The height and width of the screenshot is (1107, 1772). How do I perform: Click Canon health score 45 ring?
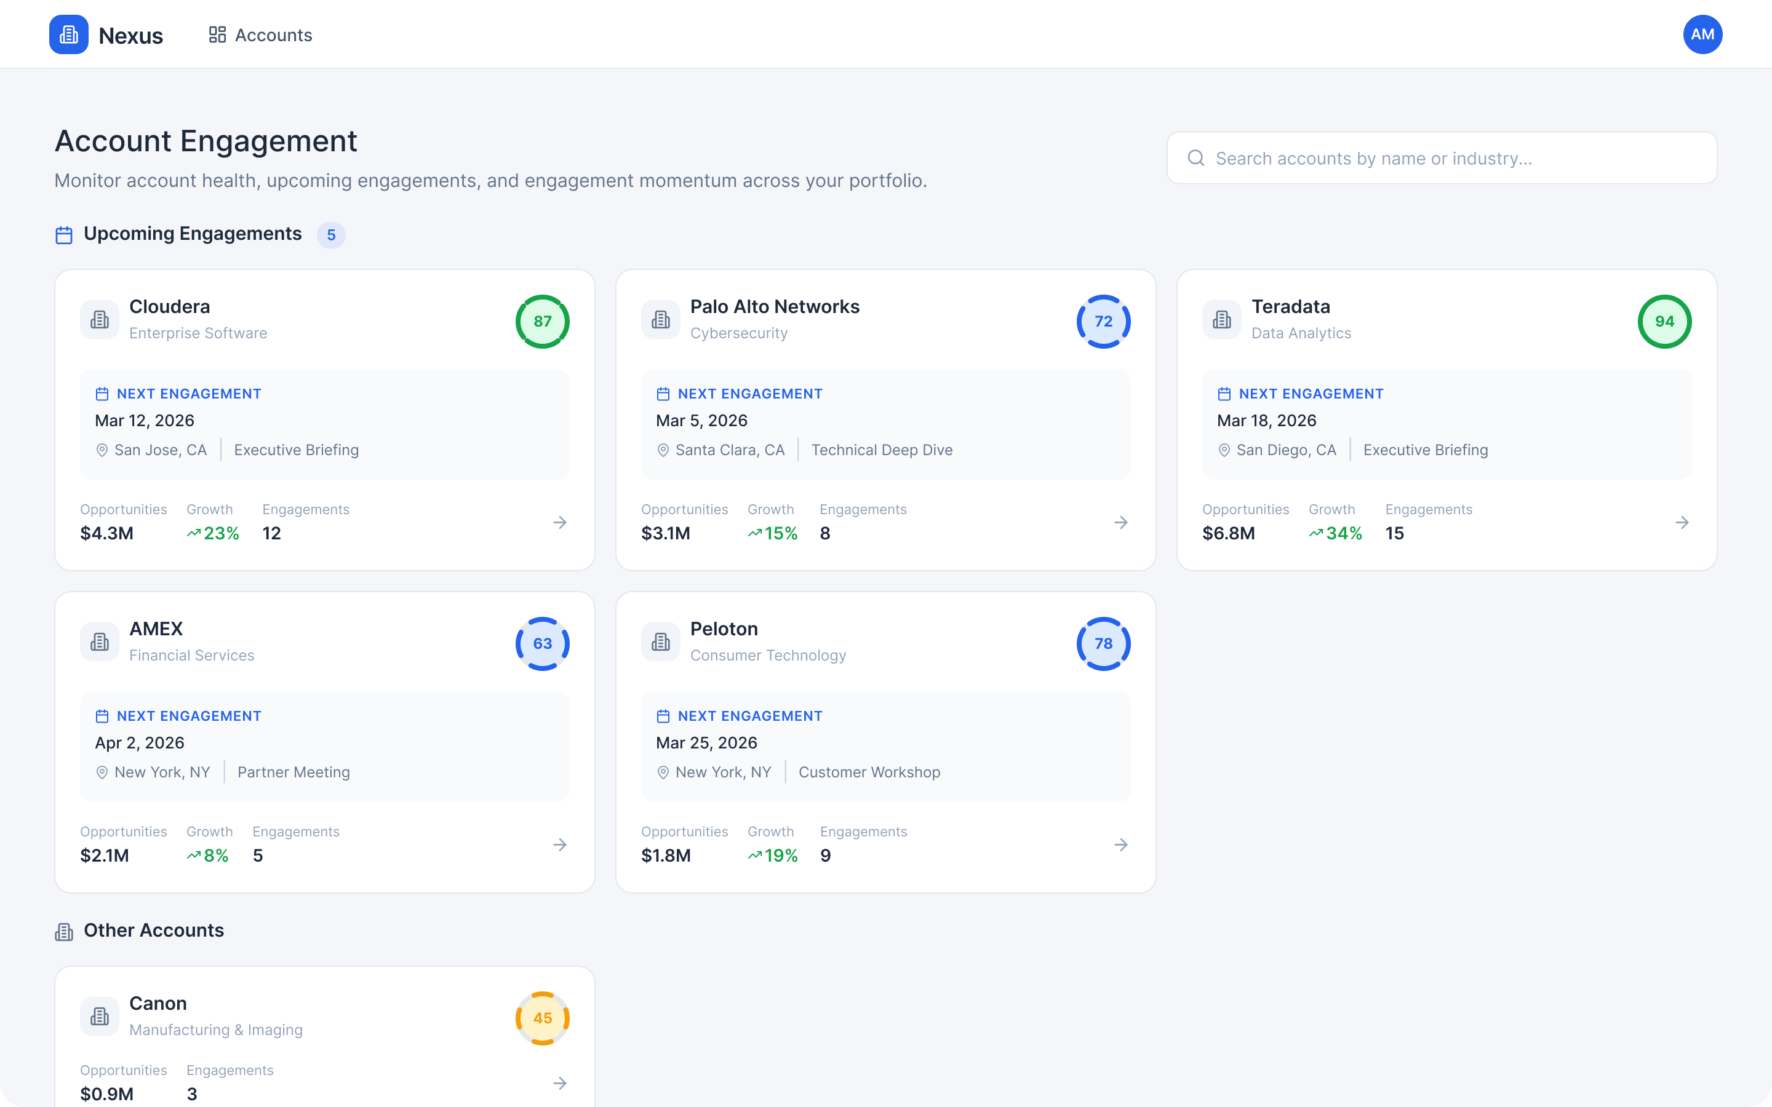pos(543,1018)
